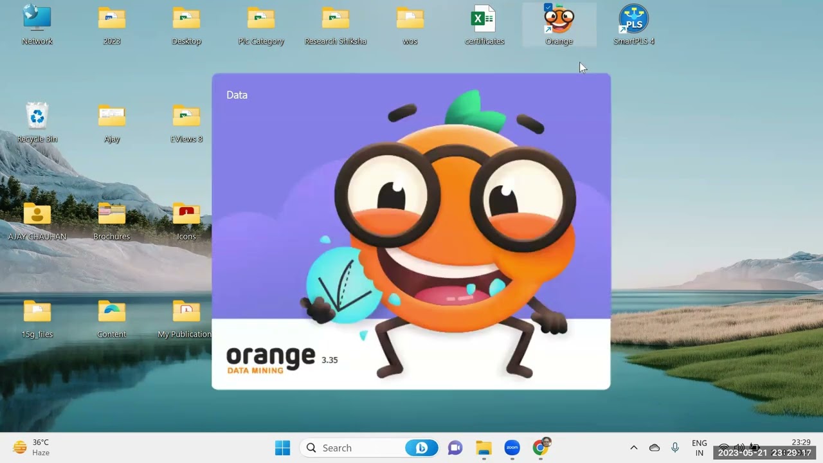Open the wos folder icon

click(410, 25)
